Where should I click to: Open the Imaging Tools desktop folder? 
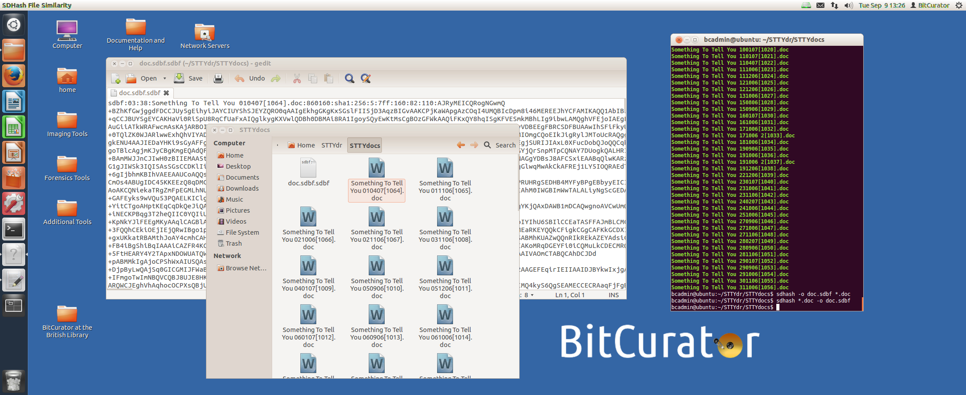(x=67, y=124)
